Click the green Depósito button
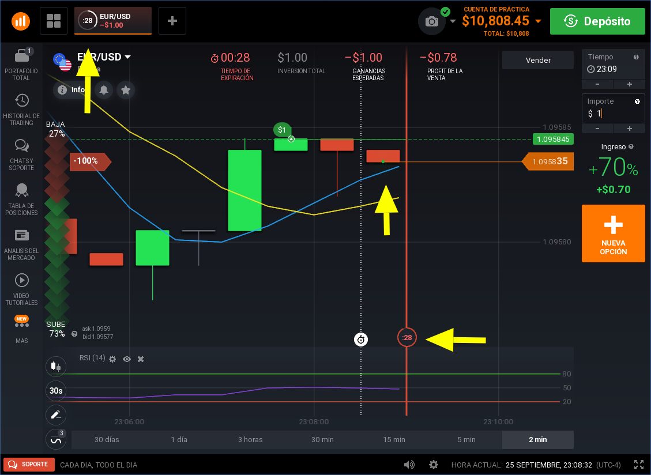 click(597, 21)
